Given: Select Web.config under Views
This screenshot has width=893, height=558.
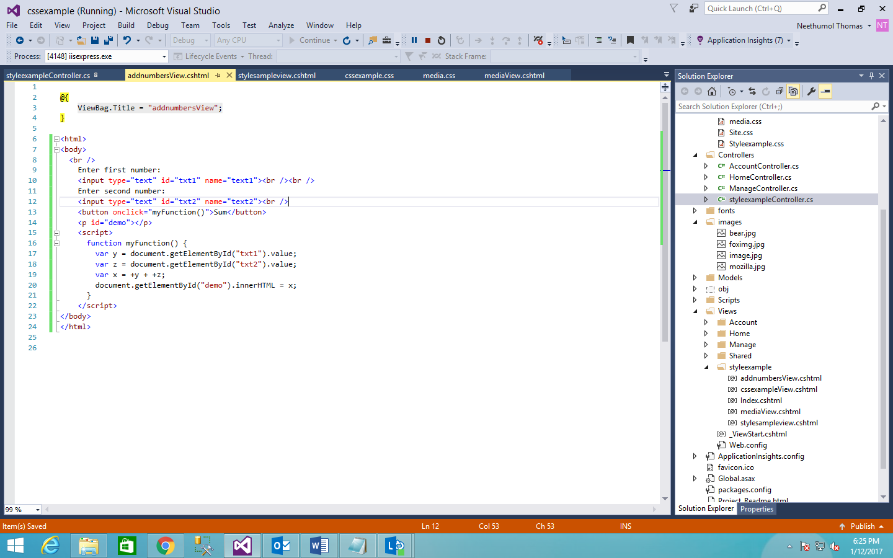Looking at the screenshot, I should (748, 445).
